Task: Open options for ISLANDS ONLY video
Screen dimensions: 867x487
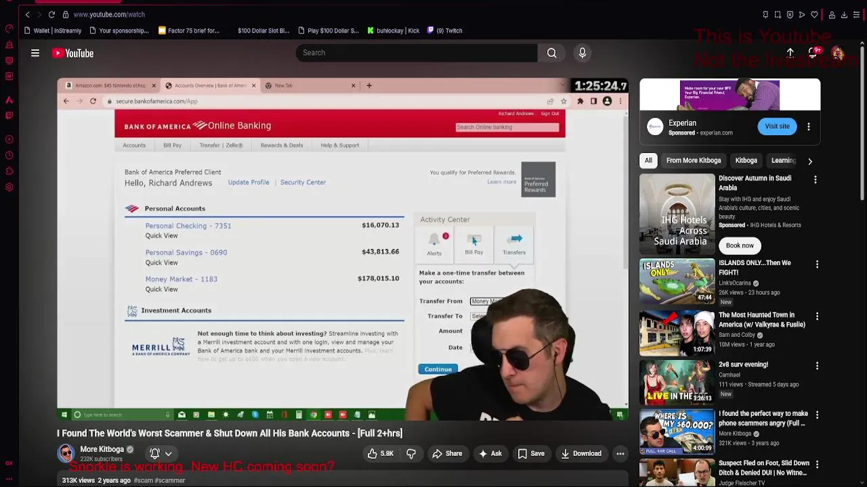Action: (817, 264)
